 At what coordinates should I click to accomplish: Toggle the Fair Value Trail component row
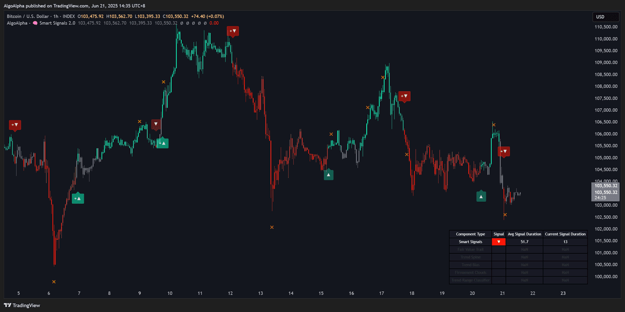click(x=469, y=249)
